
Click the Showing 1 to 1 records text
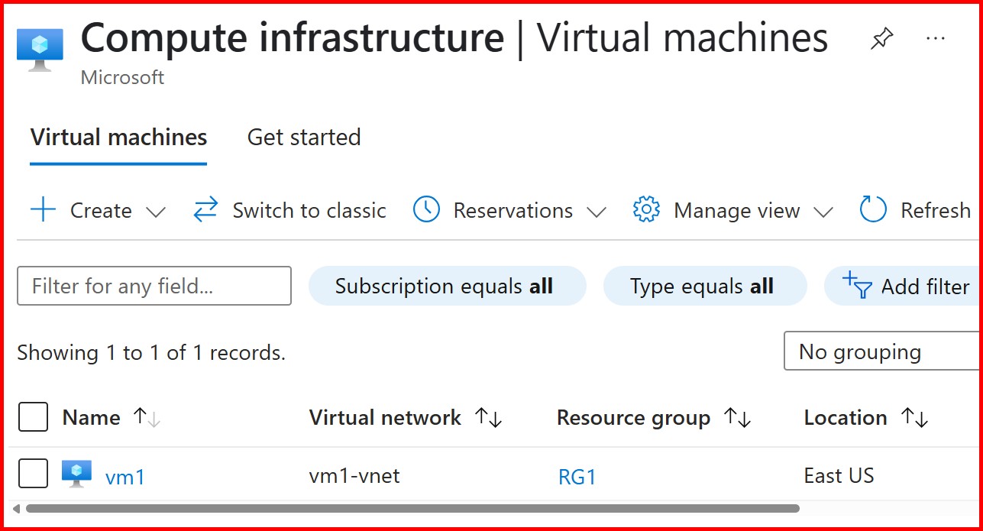[151, 352]
